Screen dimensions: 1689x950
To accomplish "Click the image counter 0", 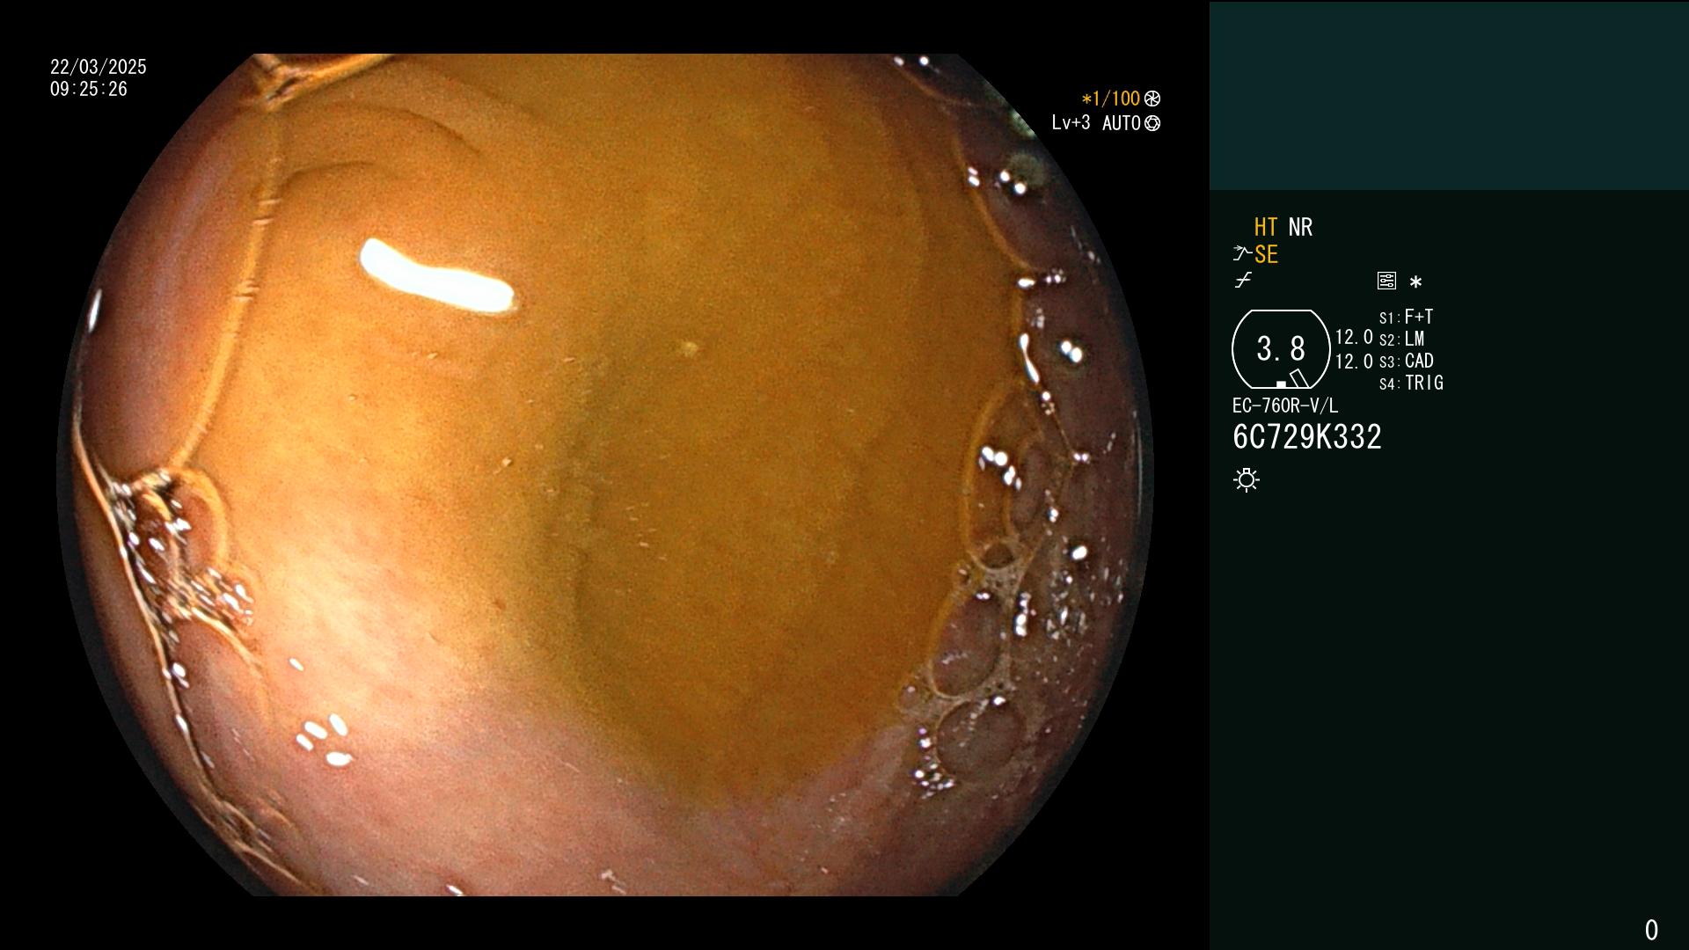I will point(1651,930).
